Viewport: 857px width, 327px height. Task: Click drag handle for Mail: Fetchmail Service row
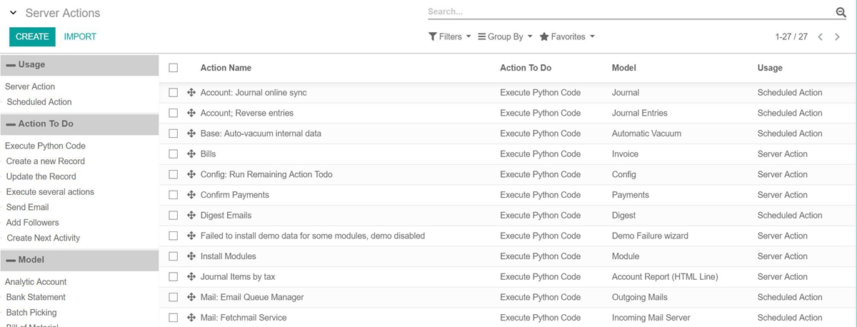tap(191, 318)
